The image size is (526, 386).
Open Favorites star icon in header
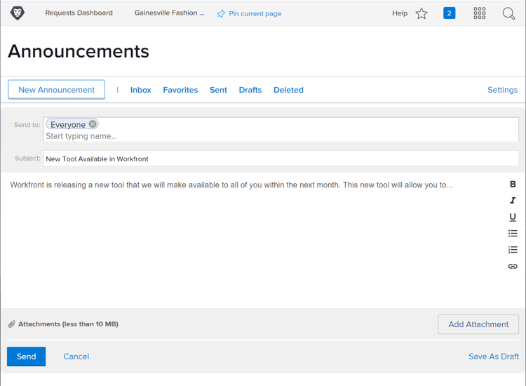(x=422, y=13)
